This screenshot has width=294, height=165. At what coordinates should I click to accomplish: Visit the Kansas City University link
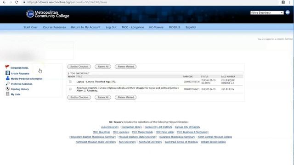coord(188,127)
